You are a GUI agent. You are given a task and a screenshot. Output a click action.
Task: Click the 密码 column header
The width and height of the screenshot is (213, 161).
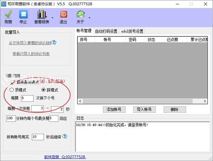(x=135, y=40)
